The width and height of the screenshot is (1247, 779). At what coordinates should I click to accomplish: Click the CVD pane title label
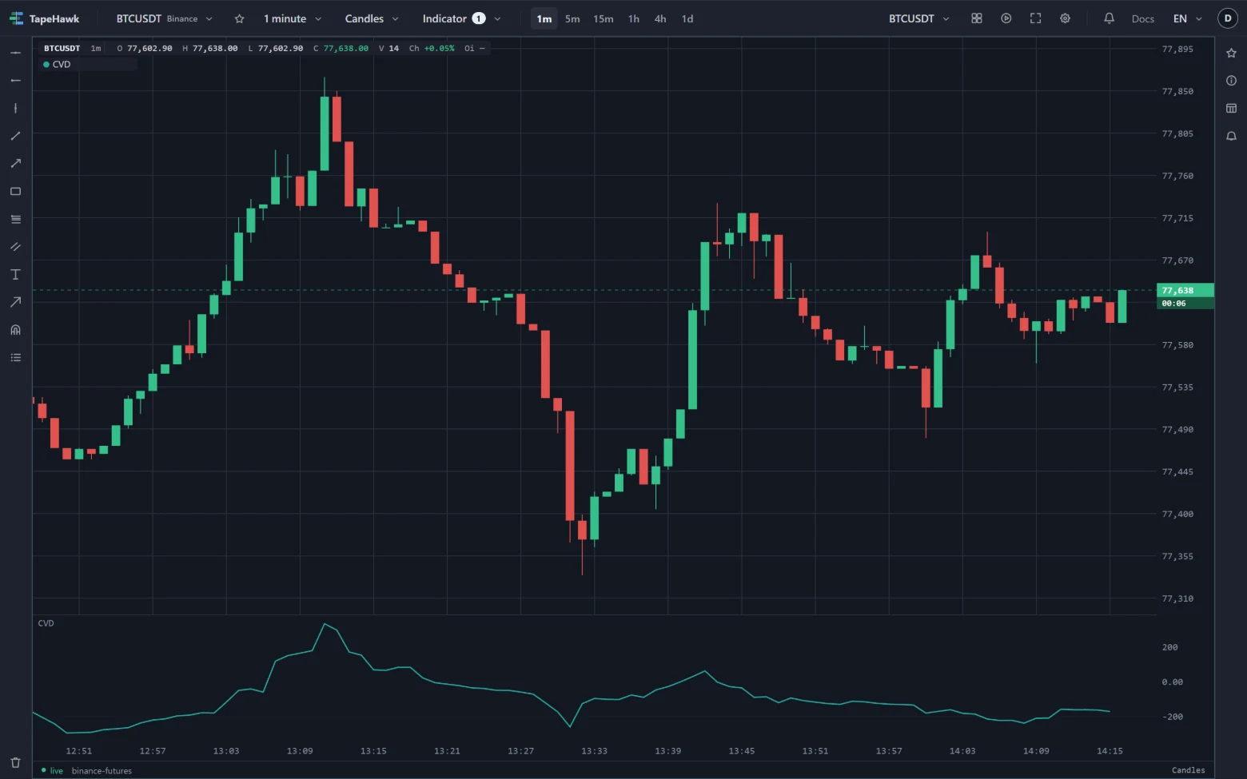pos(46,623)
